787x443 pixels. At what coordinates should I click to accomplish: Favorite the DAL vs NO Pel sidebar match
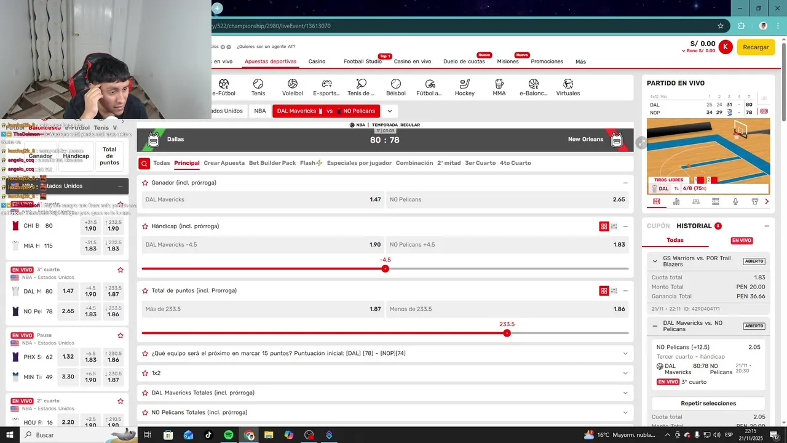click(x=121, y=270)
